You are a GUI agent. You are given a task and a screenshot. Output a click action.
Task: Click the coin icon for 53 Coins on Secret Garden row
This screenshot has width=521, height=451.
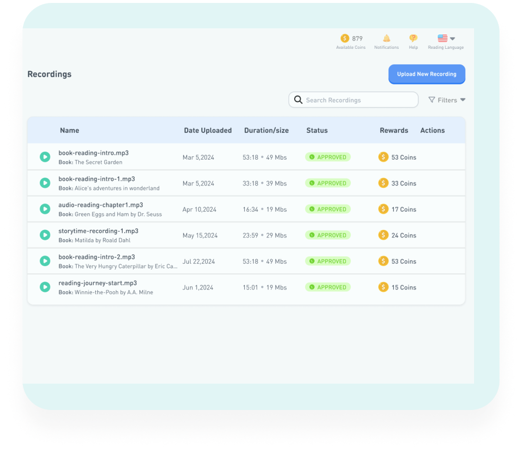click(x=384, y=157)
